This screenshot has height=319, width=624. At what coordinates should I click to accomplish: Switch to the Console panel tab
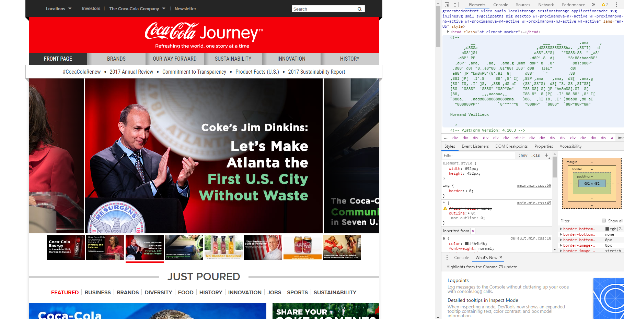tap(500, 5)
